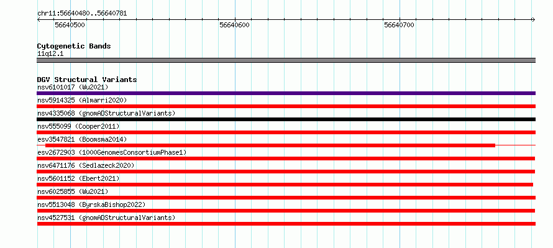
Task: Click the nsv4527531 gnomADStructuralVariants label
Action: click(x=106, y=218)
